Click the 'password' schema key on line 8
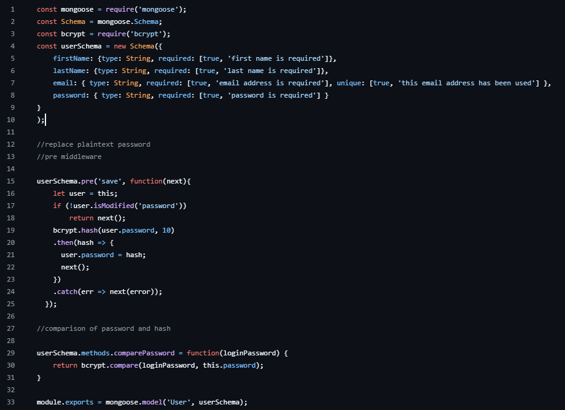Screen dimensions: 565x410 [x=69, y=95]
